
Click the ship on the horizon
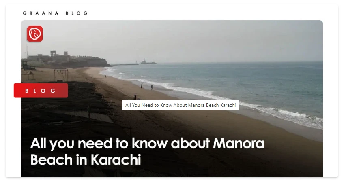click(148, 62)
